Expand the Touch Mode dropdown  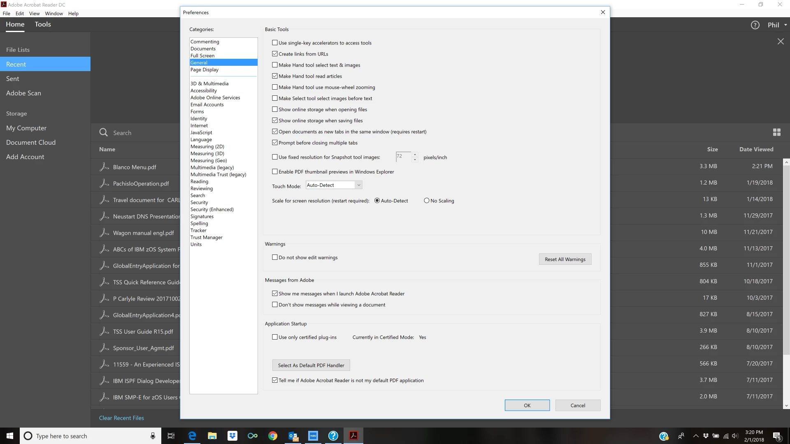358,185
